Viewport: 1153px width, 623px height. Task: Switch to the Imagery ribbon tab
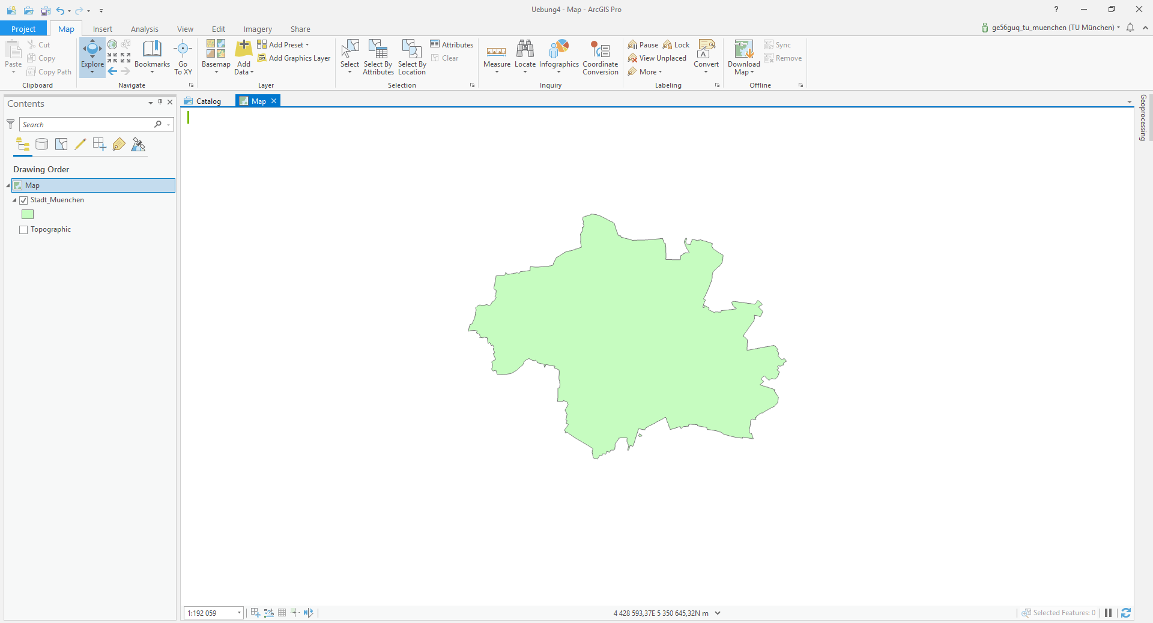(x=258, y=29)
